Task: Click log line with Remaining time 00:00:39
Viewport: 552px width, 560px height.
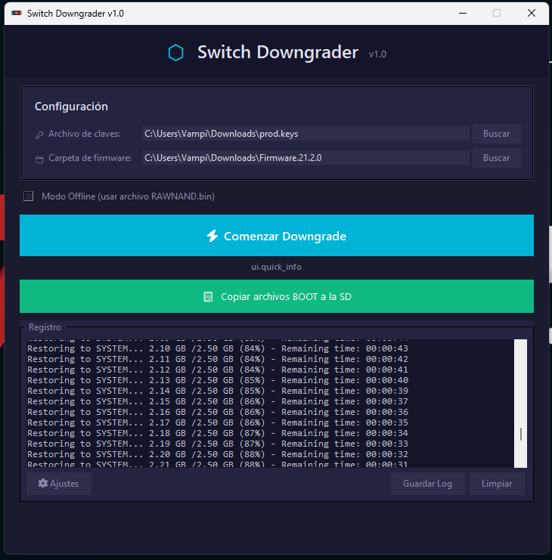Action: pyautogui.click(x=218, y=391)
